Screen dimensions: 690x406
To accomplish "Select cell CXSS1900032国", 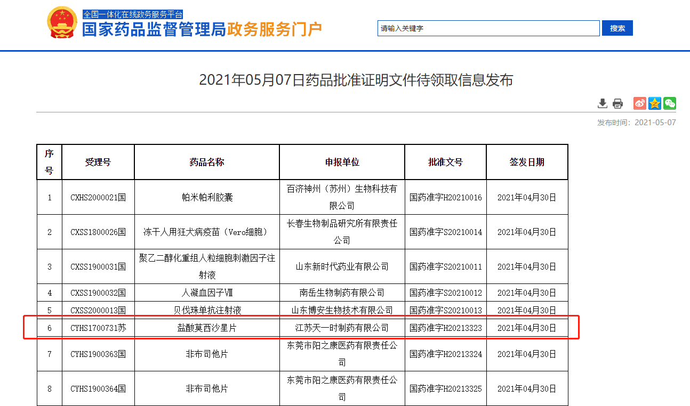I will click(x=98, y=293).
